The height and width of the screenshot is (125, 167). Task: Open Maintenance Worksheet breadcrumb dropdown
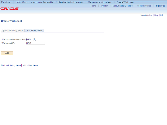[x=100, y=2]
